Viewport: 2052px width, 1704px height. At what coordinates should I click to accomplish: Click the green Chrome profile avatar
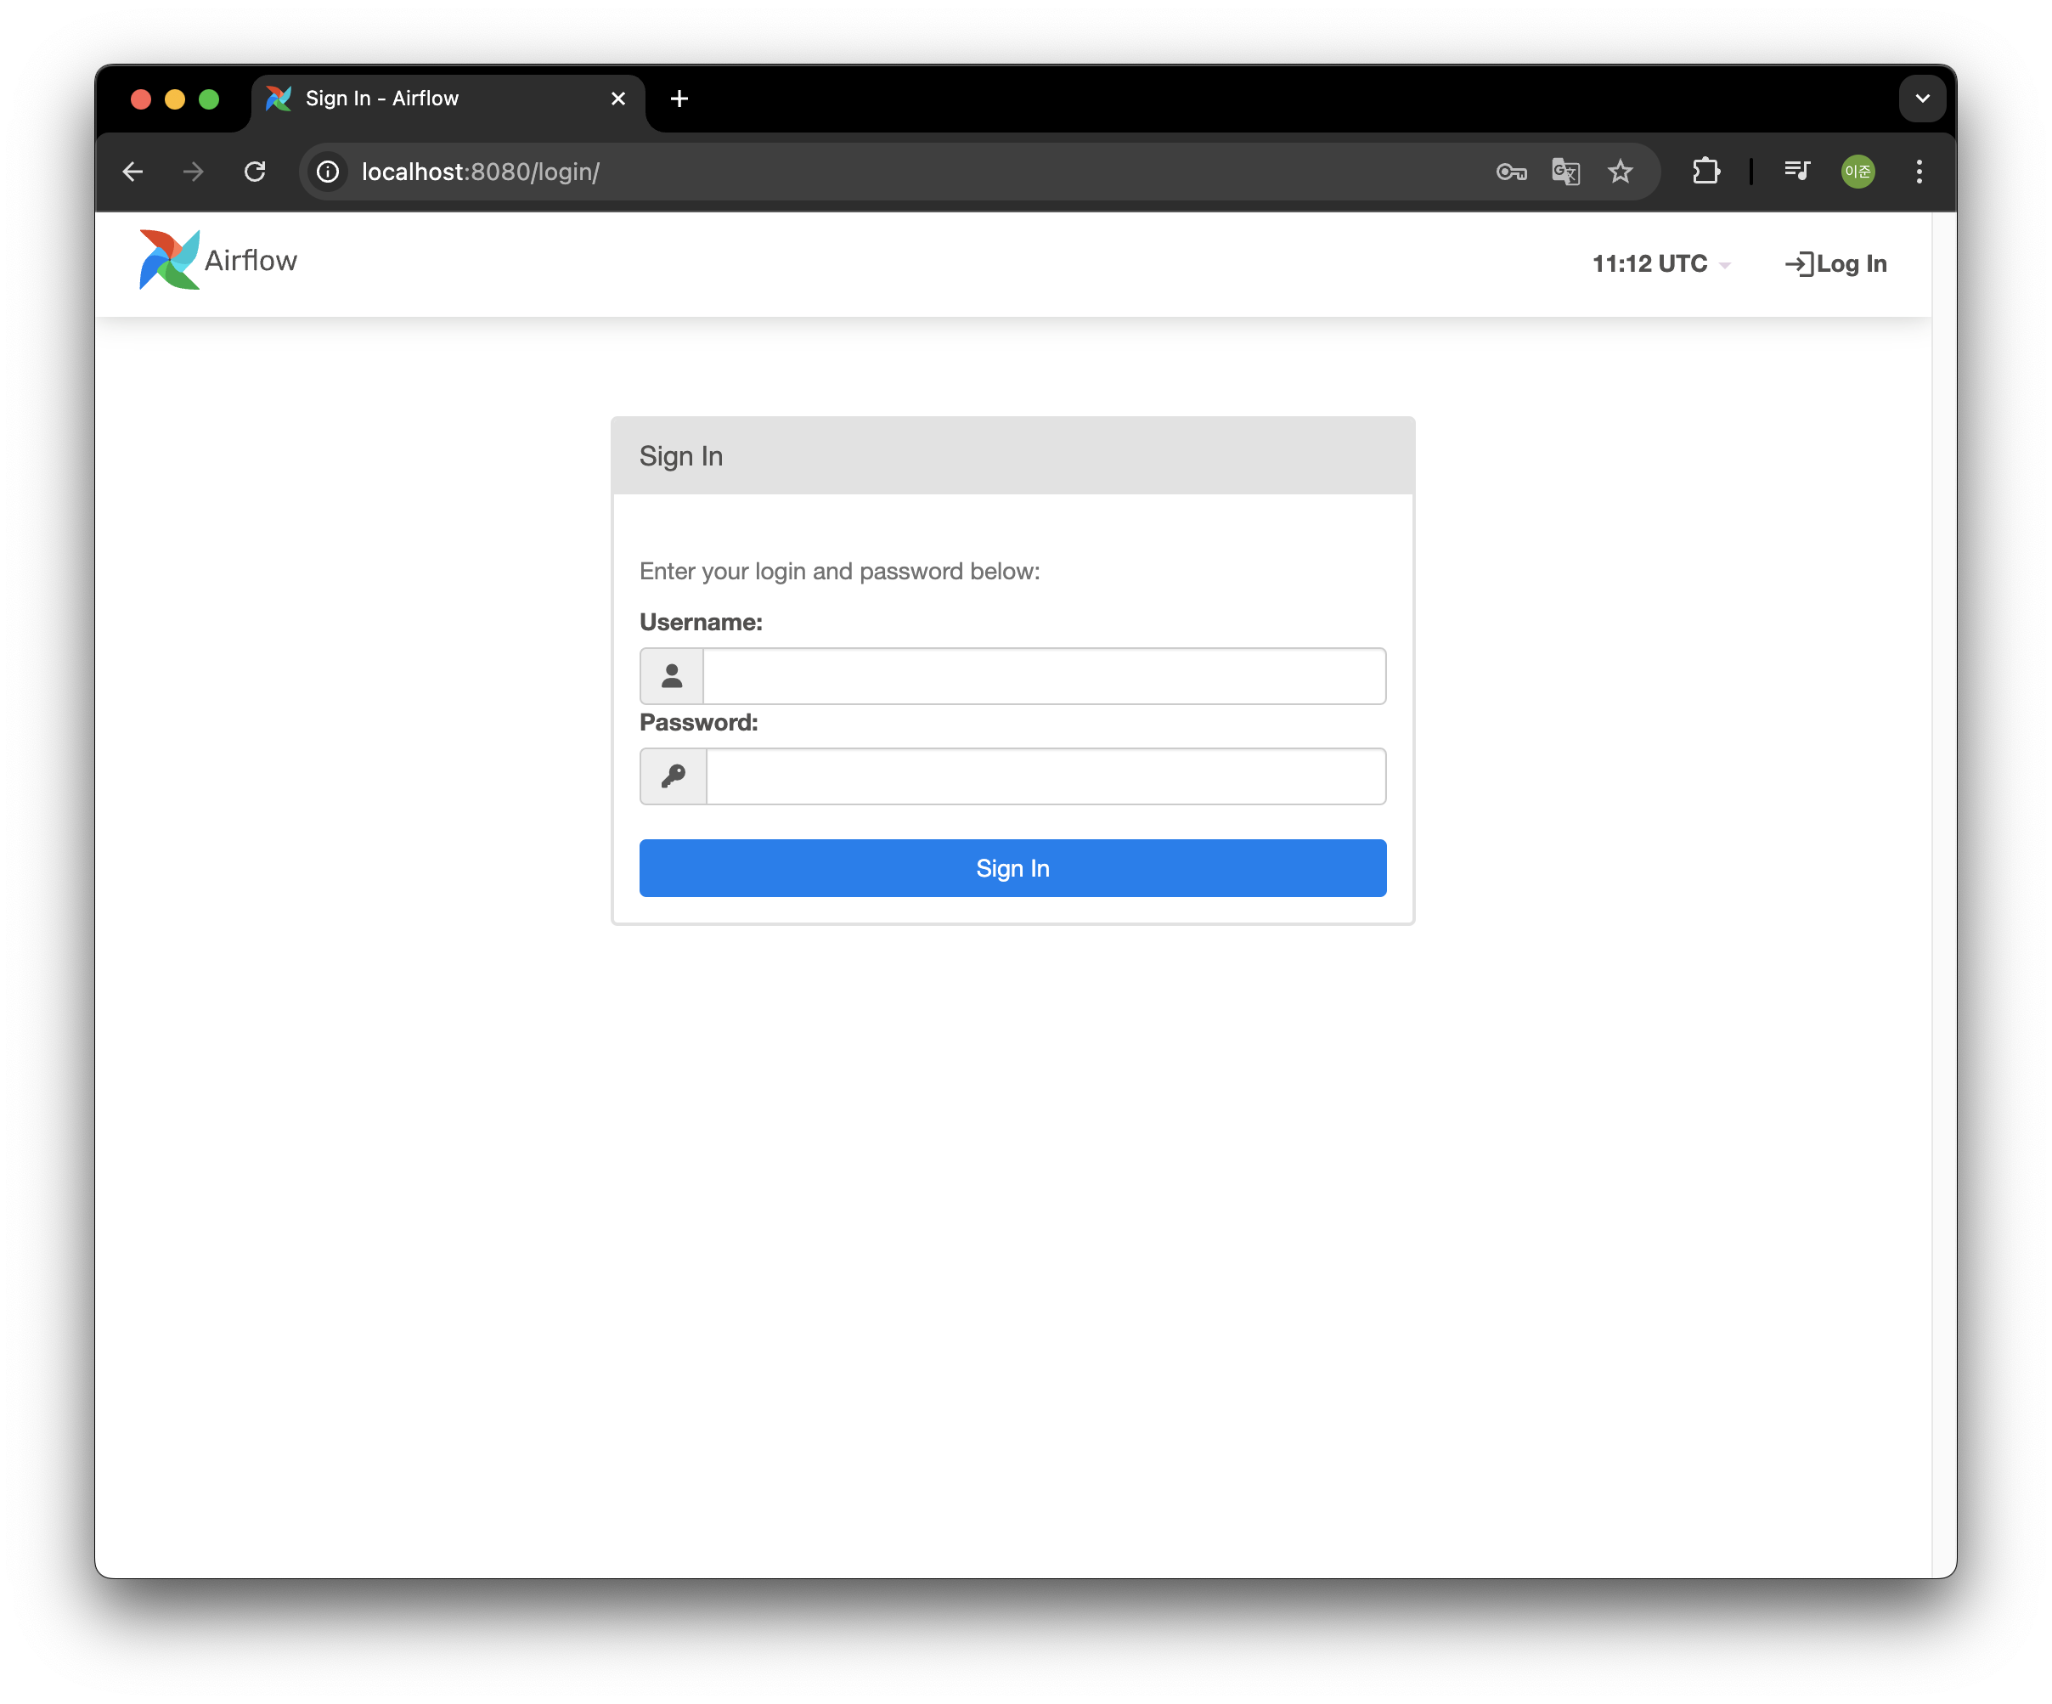click(1858, 172)
